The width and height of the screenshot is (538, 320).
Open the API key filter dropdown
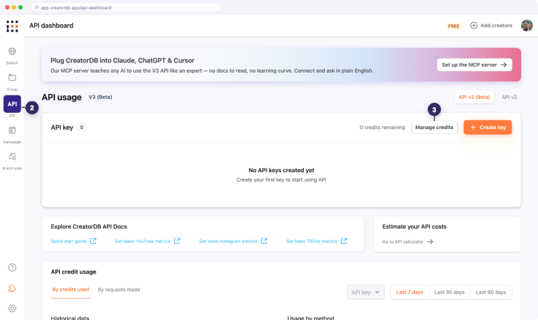pos(366,292)
